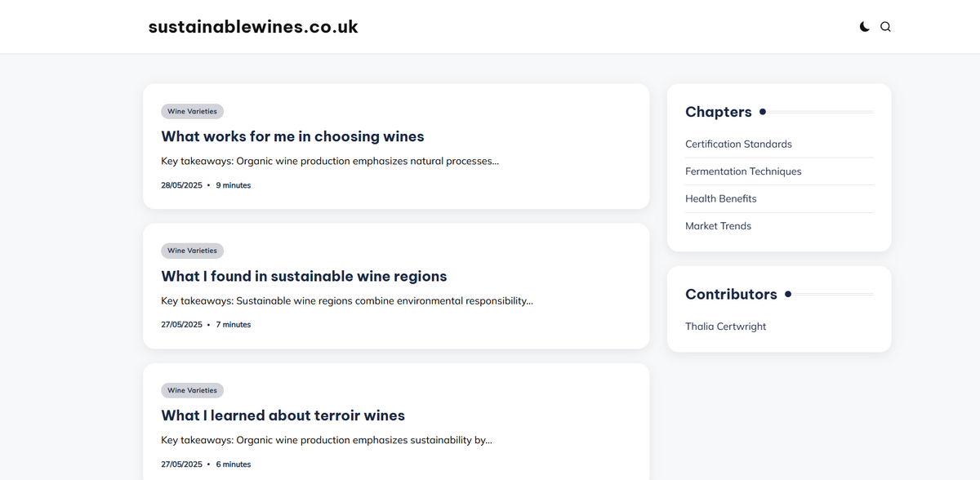This screenshot has height=480, width=980.
Task: Open "What I learned about terroir wines"
Action: (x=283, y=416)
